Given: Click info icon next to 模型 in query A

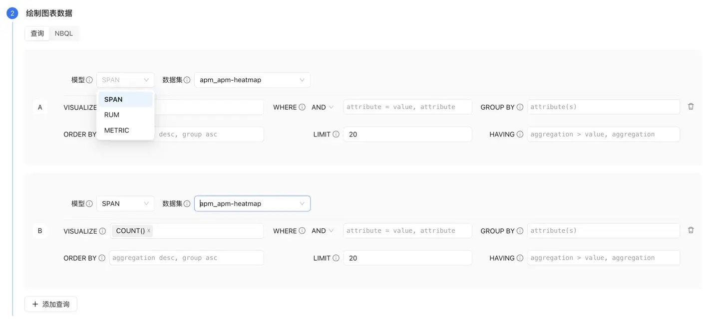Looking at the screenshot, I should pos(89,80).
